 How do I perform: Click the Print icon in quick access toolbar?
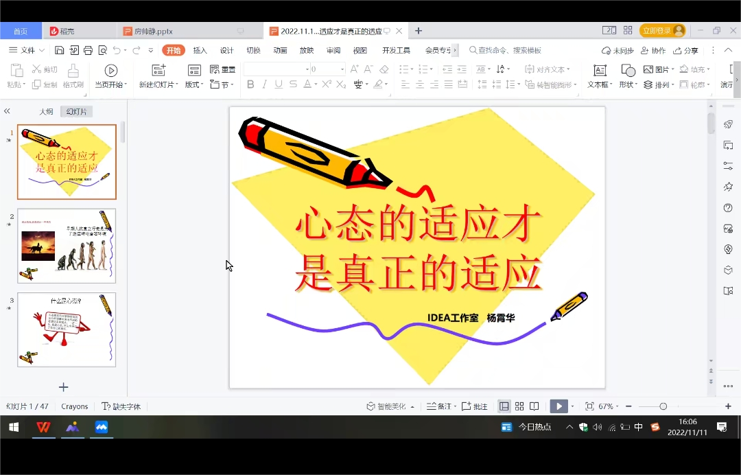point(88,50)
